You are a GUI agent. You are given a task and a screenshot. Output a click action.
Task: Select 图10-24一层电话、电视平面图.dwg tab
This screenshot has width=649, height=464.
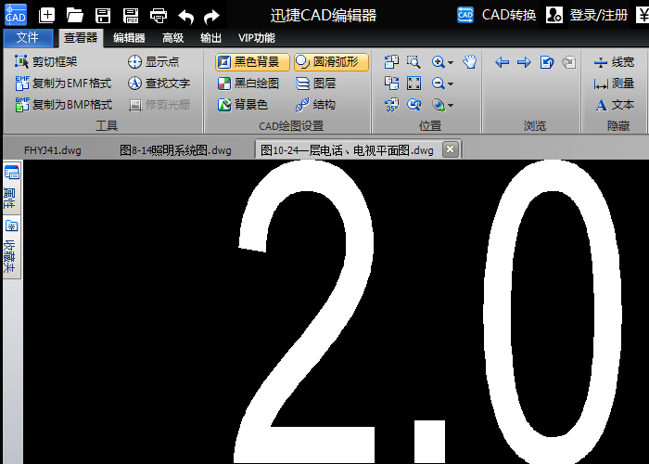pos(347,150)
